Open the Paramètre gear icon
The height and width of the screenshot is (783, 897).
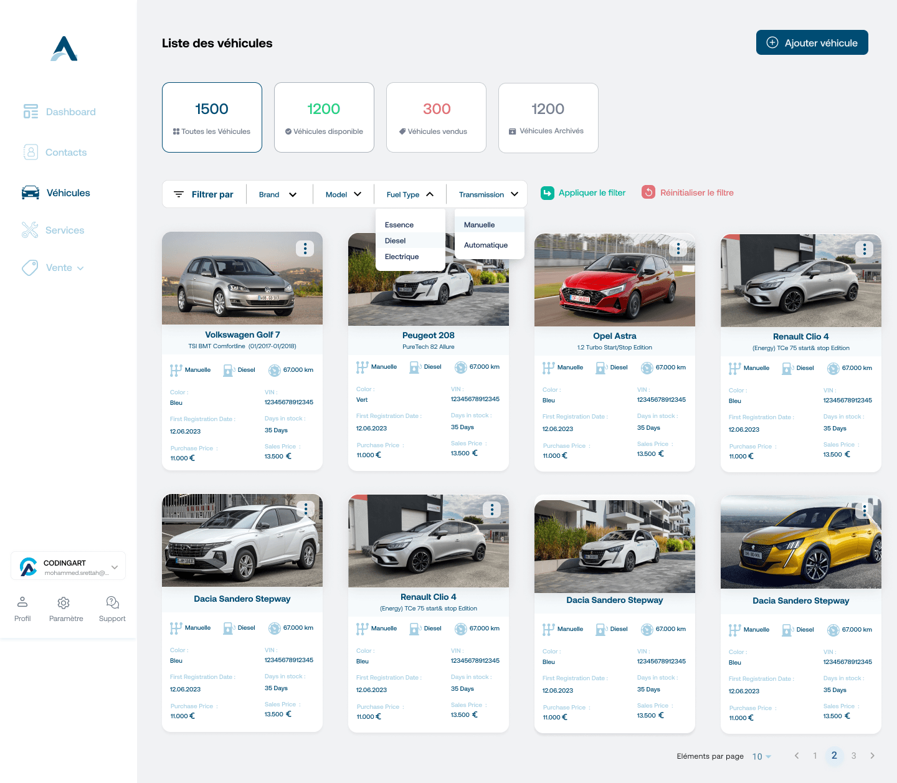tap(64, 602)
